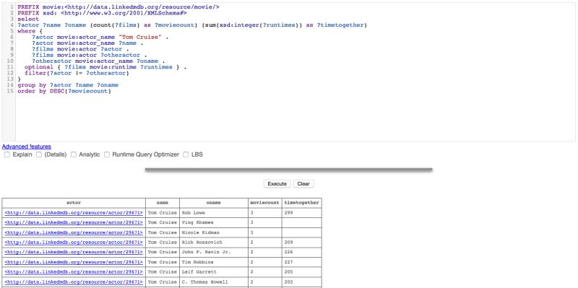
Task: Click the 'filter' keyword on line 12
Action: point(35,74)
